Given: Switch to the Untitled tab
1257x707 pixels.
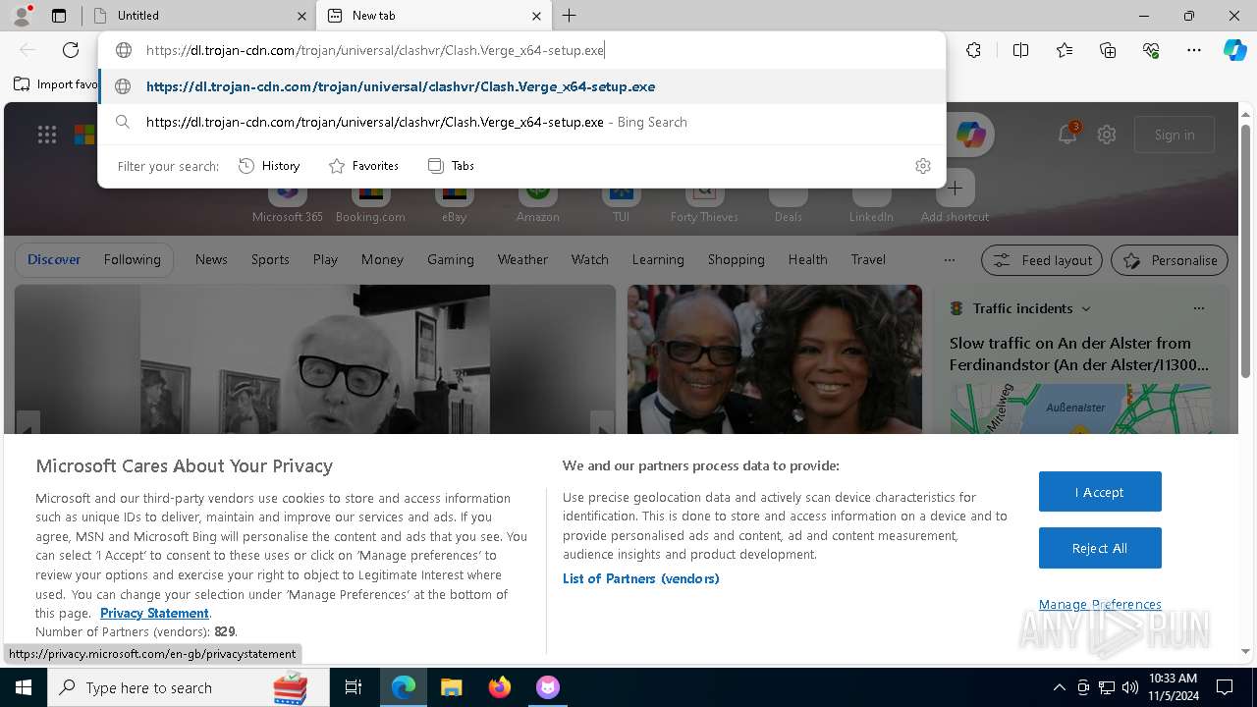Looking at the screenshot, I should [196, 16].
